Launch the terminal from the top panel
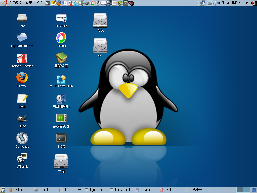257x193 pixels. click(47, 3)
